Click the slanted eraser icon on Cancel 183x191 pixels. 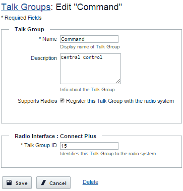(43, 182)
